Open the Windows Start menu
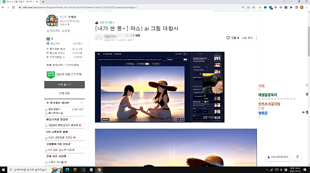Screen dimensions: 310x173 click(x=3, y=170)
